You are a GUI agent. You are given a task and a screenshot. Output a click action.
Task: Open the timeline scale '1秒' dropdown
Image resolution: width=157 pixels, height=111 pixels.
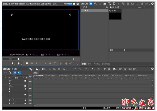pos(24,78)
